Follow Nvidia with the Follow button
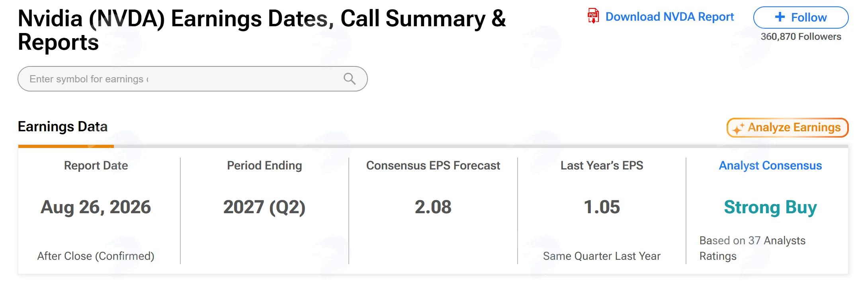The image size is (856, 292). [x=801, y=18]
